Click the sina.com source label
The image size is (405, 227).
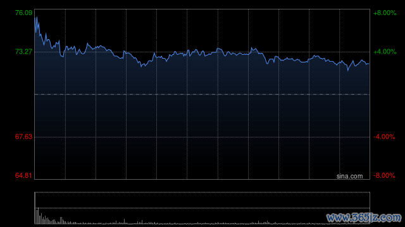349,177
